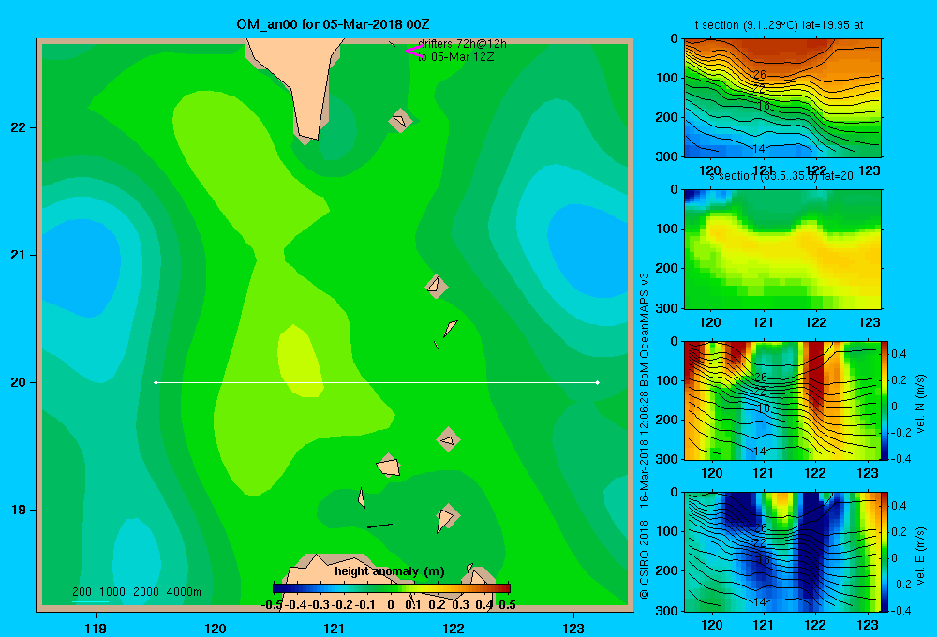Screen dimensions: 937x637
Task: Click the main map longitude label 123
Action: pyautogui.click(x=573, y=628)
